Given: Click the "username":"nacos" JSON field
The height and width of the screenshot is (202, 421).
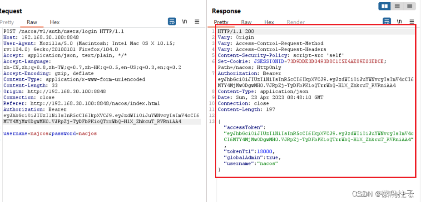Looking at the screenshot, I should click(251, 164).
